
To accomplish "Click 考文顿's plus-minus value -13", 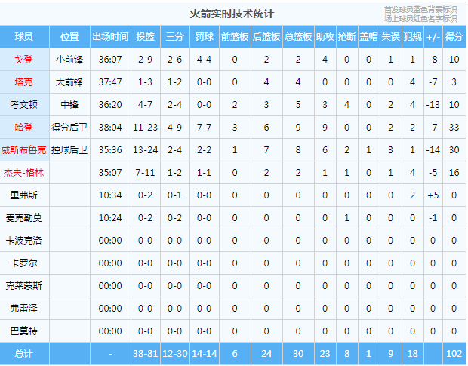I will (x=433, y=105).
